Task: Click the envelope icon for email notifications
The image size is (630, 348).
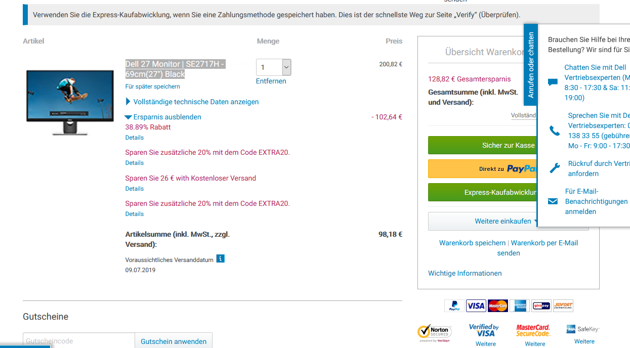Action: [x=553, y=201]
